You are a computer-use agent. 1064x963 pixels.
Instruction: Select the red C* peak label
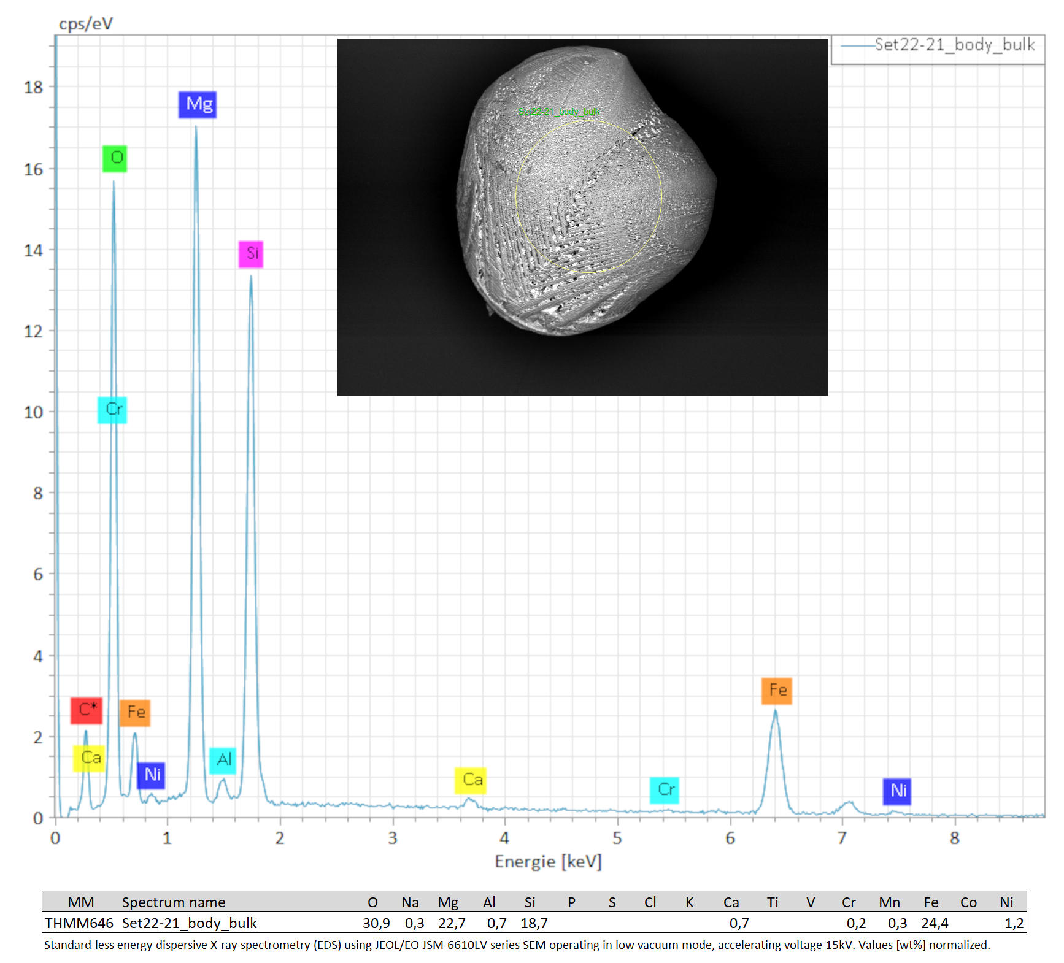[87, 710]
